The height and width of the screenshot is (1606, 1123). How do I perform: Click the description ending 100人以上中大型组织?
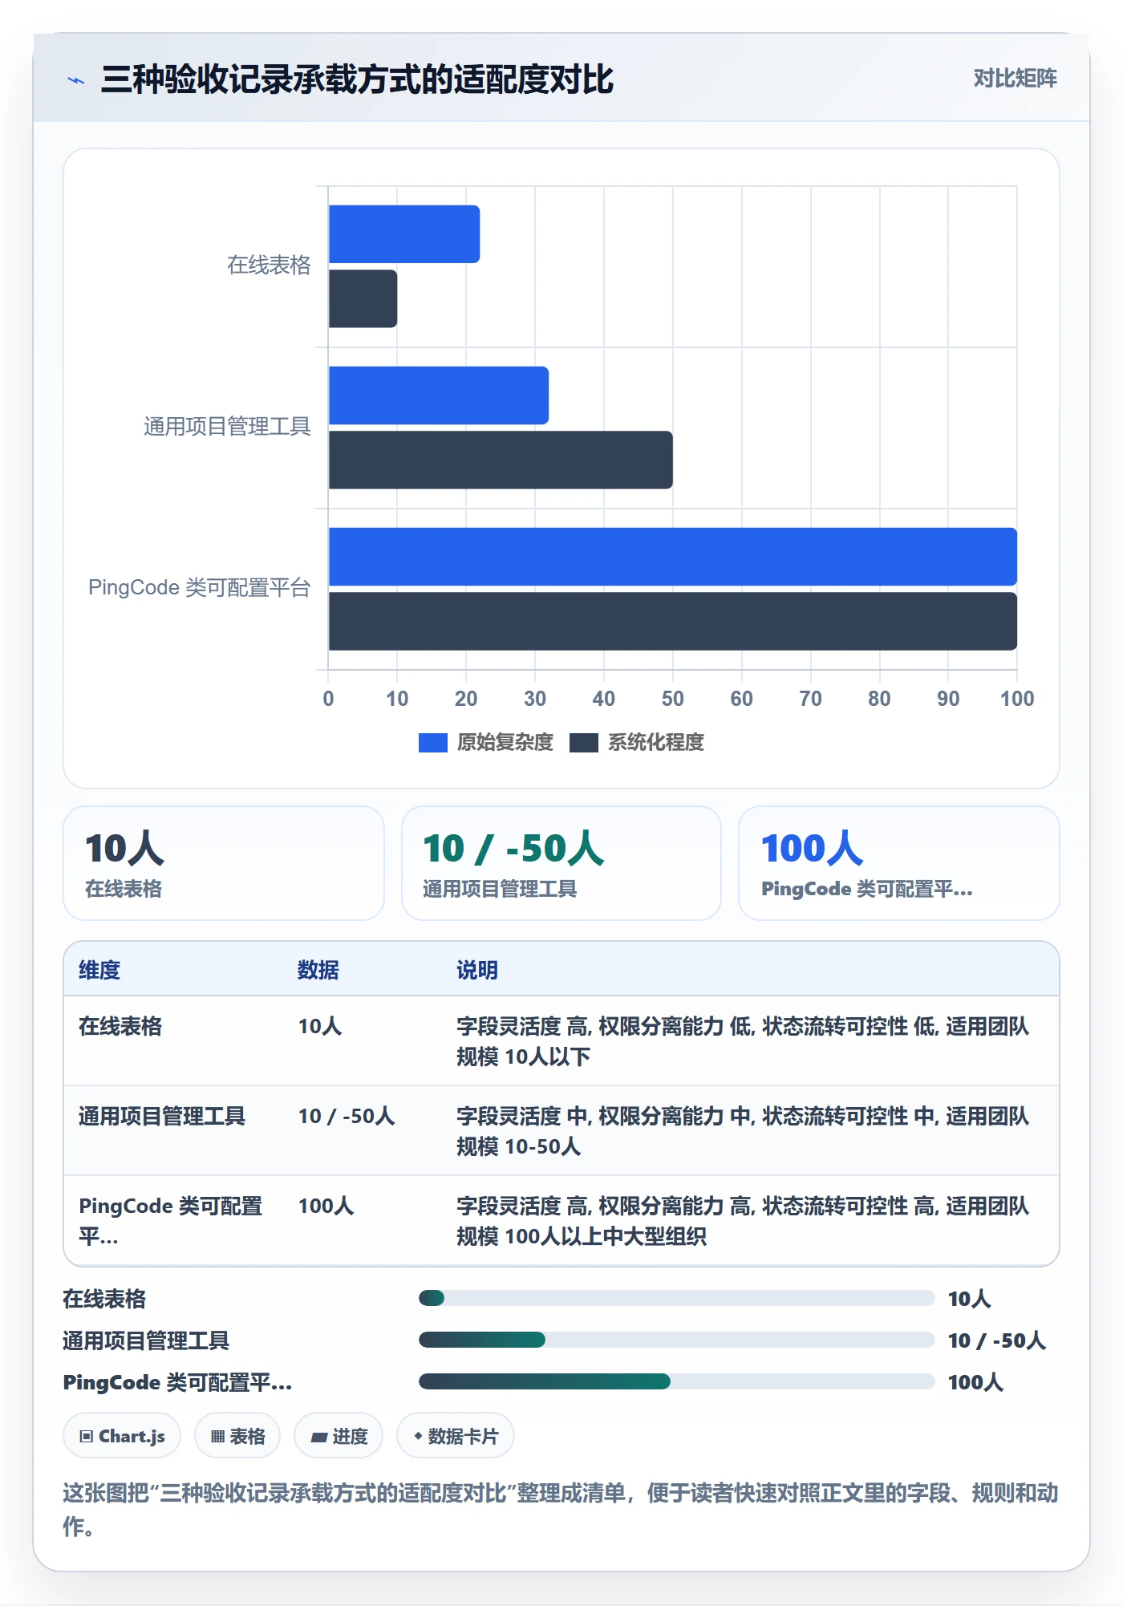point(743,1221)
